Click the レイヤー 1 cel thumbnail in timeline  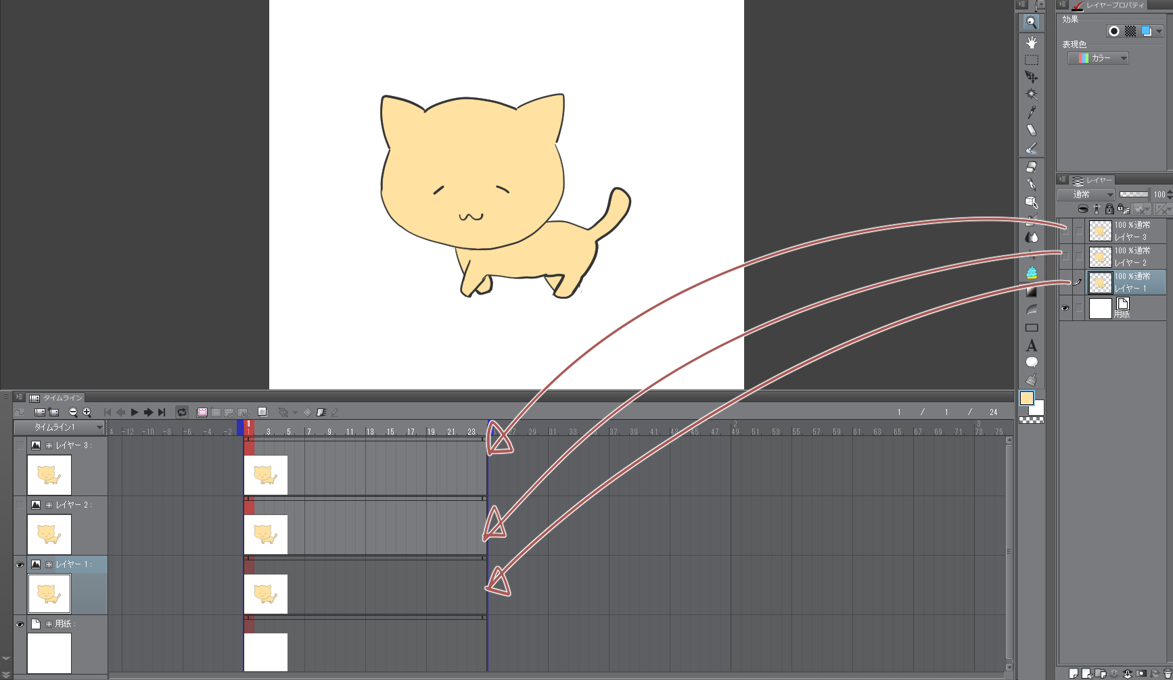266,594
